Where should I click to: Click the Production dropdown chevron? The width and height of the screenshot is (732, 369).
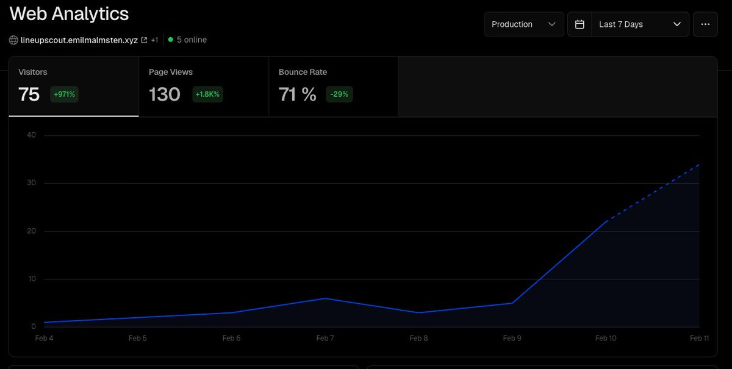point(551,24)
